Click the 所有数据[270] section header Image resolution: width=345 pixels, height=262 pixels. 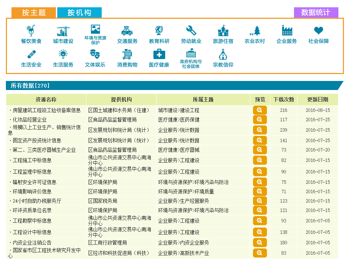(30, 85)
